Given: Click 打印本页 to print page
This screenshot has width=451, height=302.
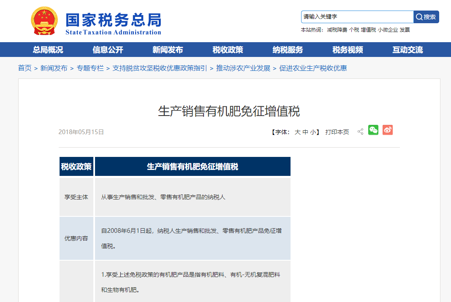Looking at the screenshot, I should coord(337,132).
